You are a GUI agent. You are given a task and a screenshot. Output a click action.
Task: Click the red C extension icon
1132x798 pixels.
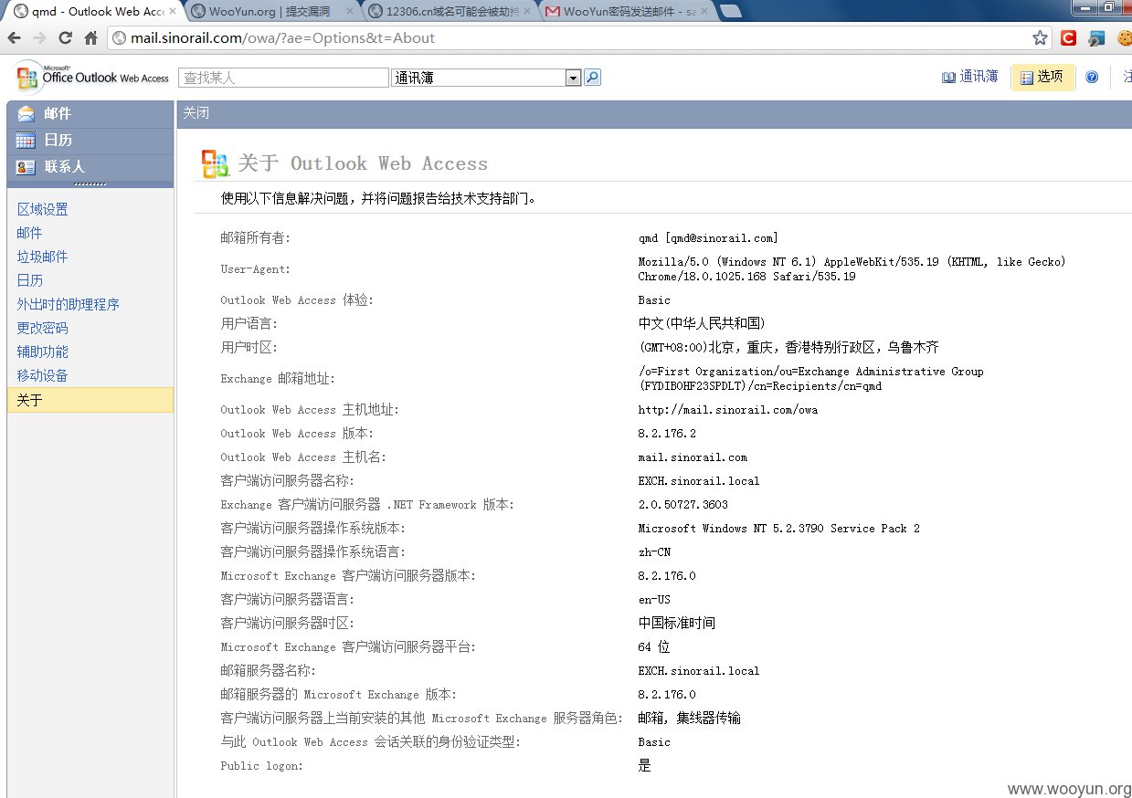tap(1068, 38)
